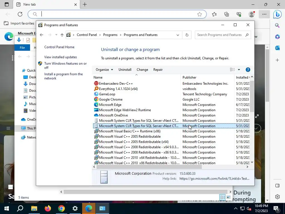Click the Change toolbar command
The width and height of the screenshot is (285, 214).
point(142,70)
